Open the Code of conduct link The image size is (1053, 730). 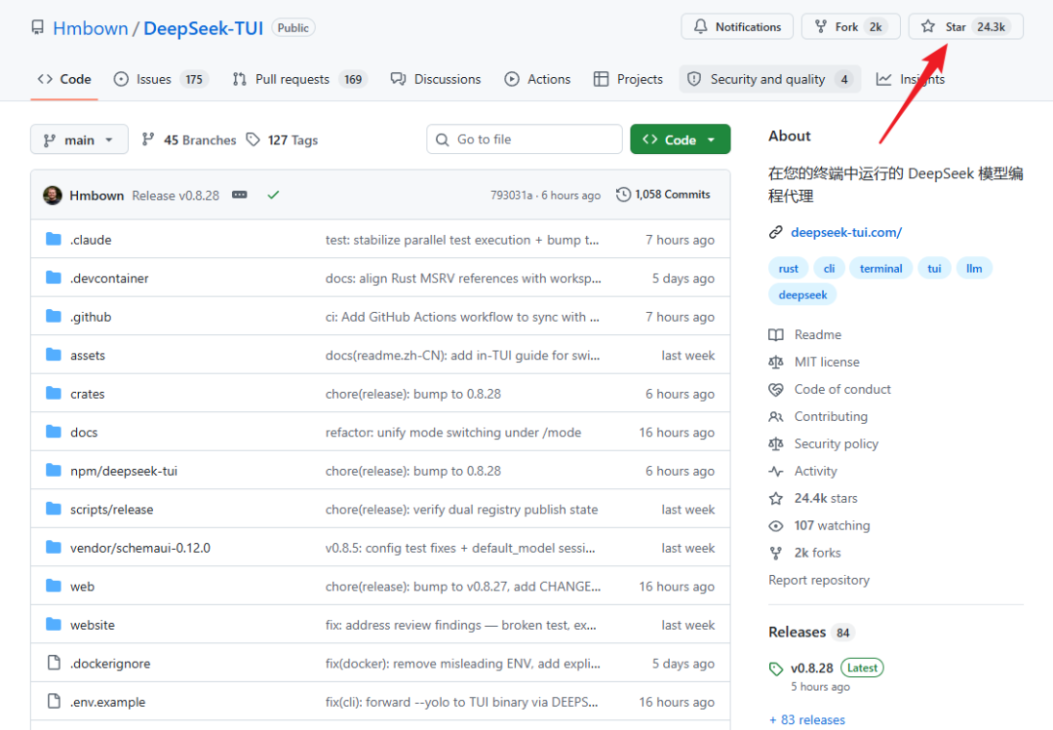(830, 390)
